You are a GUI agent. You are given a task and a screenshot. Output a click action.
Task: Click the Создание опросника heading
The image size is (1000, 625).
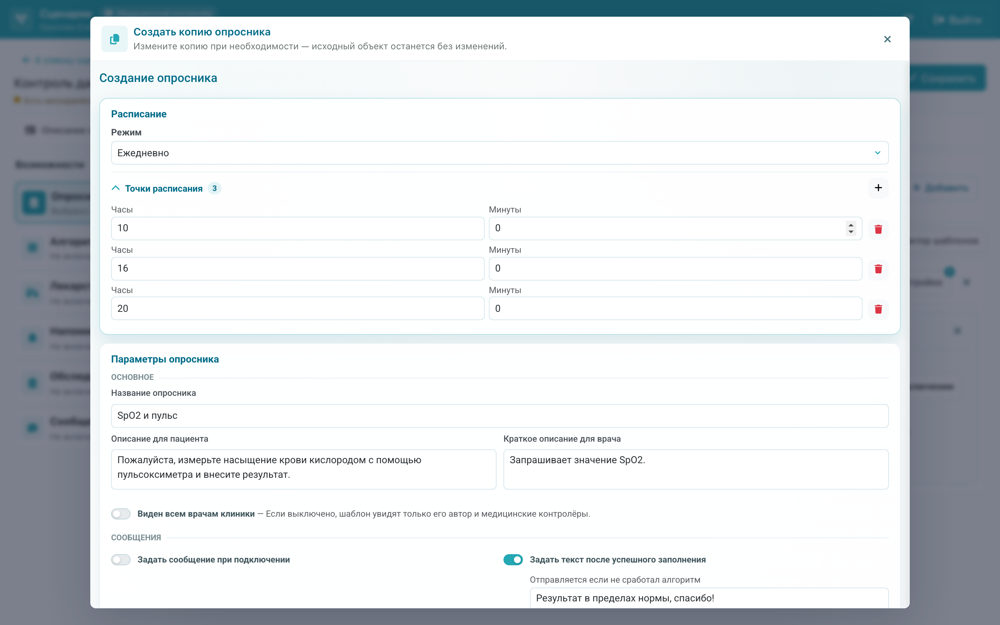[158, 78]
